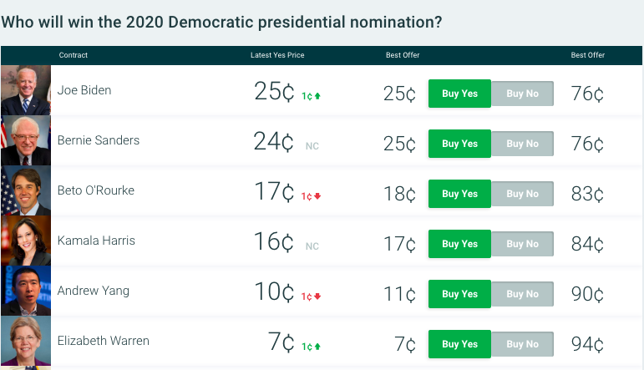Buy No on Bernie Sanders contract

pos(522,144)
